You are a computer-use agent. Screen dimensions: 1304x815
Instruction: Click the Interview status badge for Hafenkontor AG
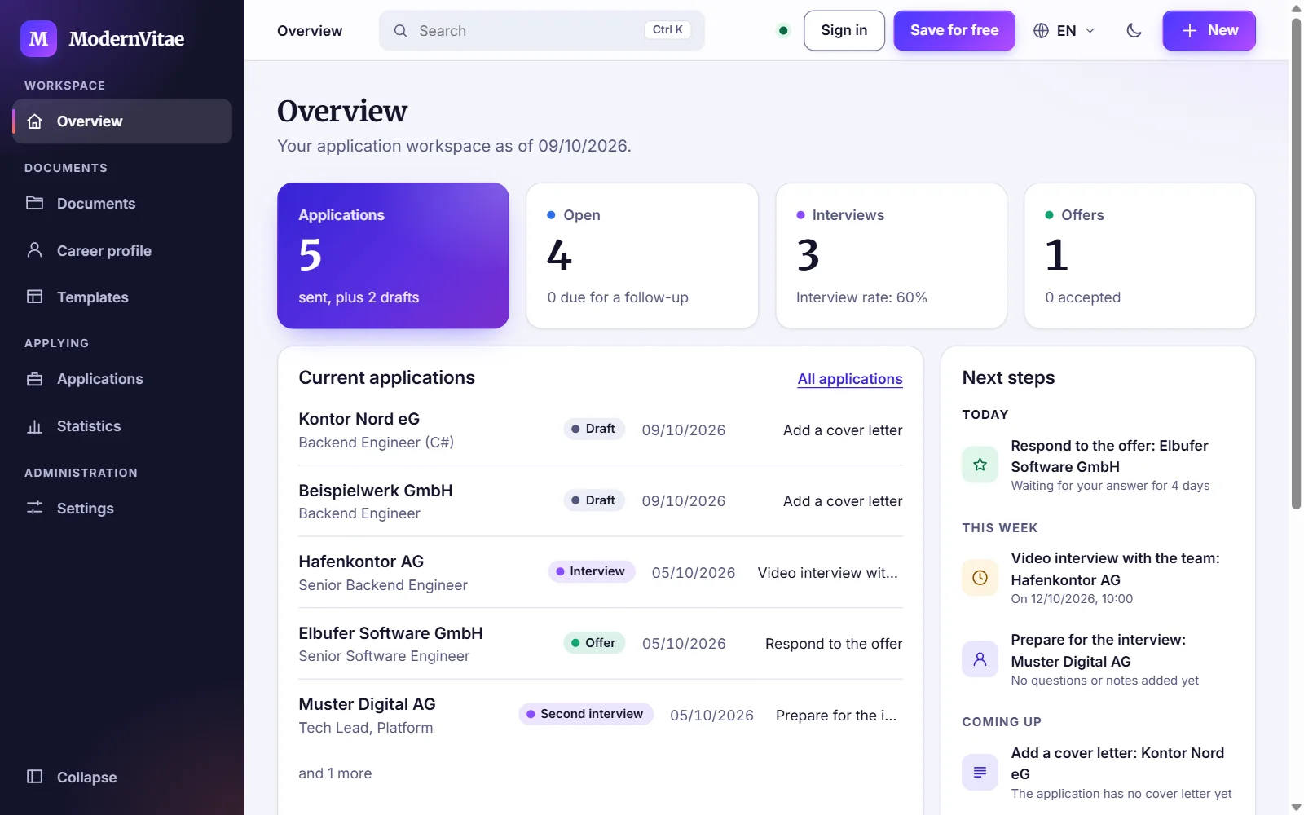(592, 571)
